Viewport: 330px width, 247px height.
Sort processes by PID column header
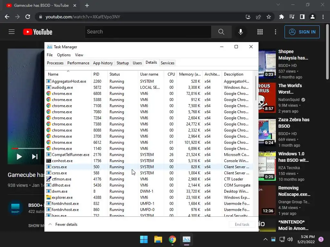tap(99, 74)
